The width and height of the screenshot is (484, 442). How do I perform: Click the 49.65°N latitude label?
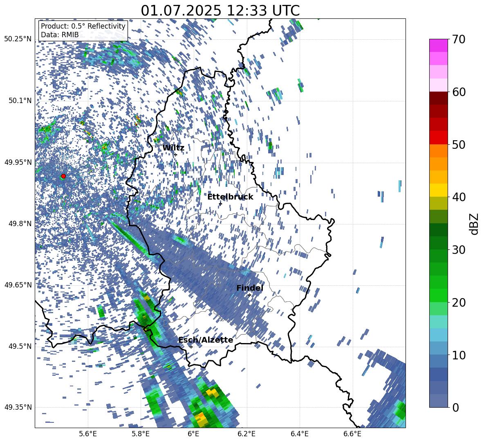pos(18,285)
